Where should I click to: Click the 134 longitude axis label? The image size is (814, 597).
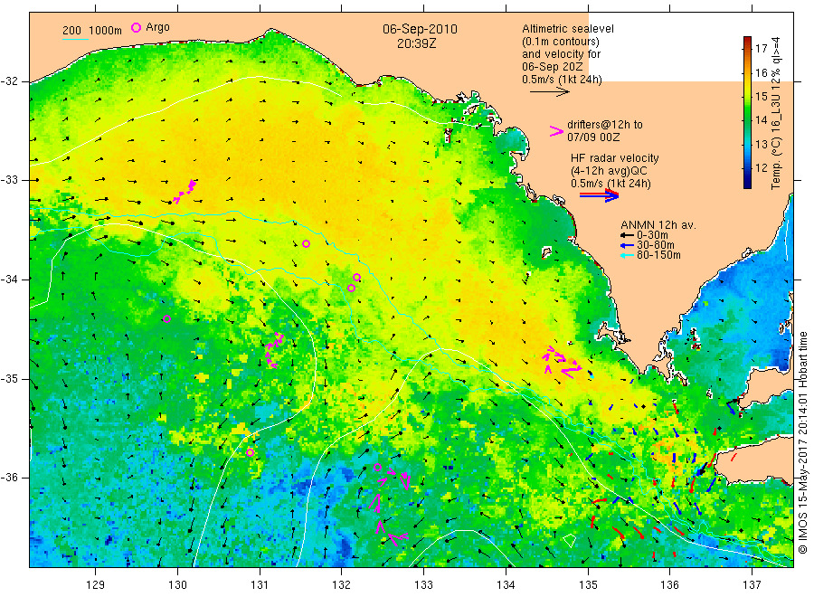(x=506, y=585)
